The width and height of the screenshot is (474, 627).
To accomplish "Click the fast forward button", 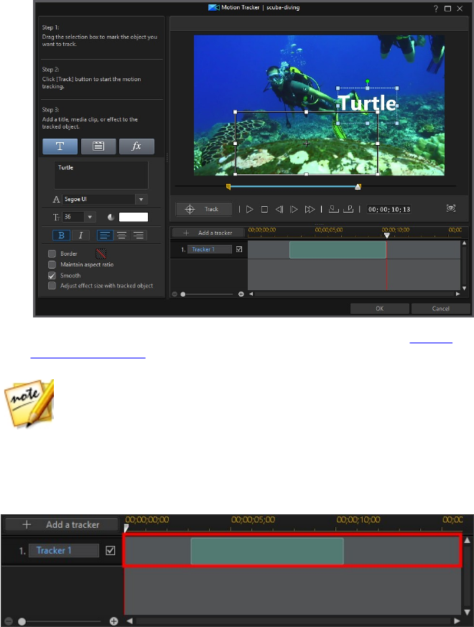I will pyautogui.click(x=310, y=209).
